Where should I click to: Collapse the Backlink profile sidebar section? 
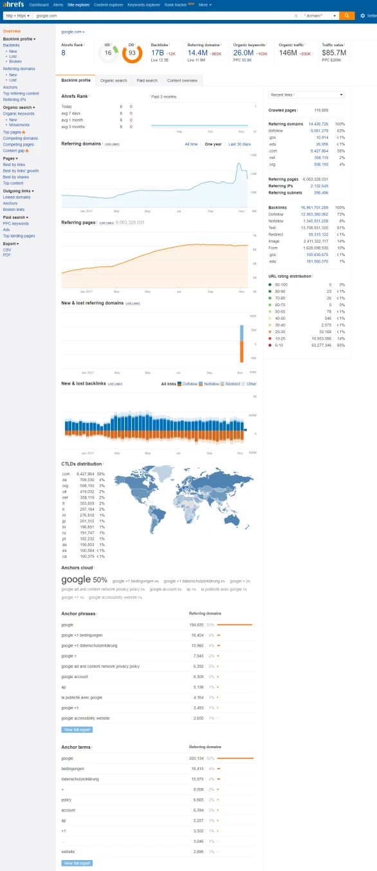(x=19, y=39)
